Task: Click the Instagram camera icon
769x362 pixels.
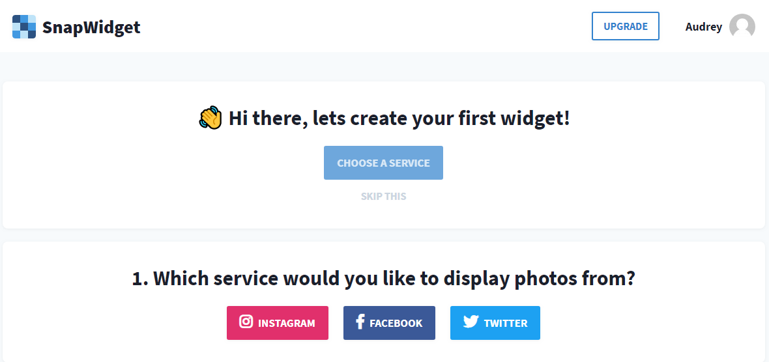Action: click(246, 322)
